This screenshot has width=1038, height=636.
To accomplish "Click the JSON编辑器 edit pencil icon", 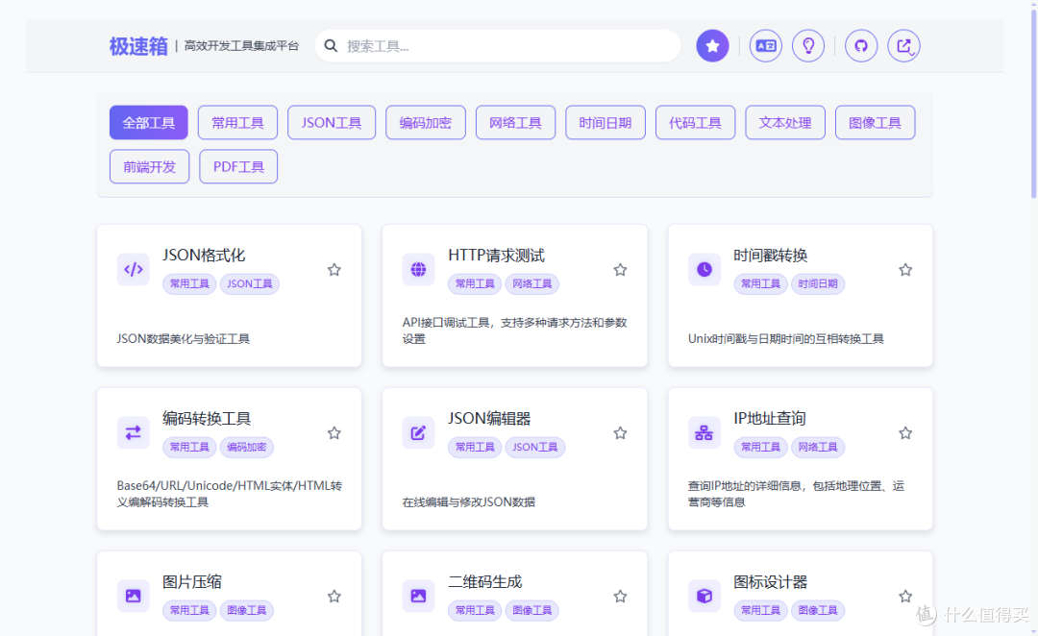I will click(x=418, y=433).
